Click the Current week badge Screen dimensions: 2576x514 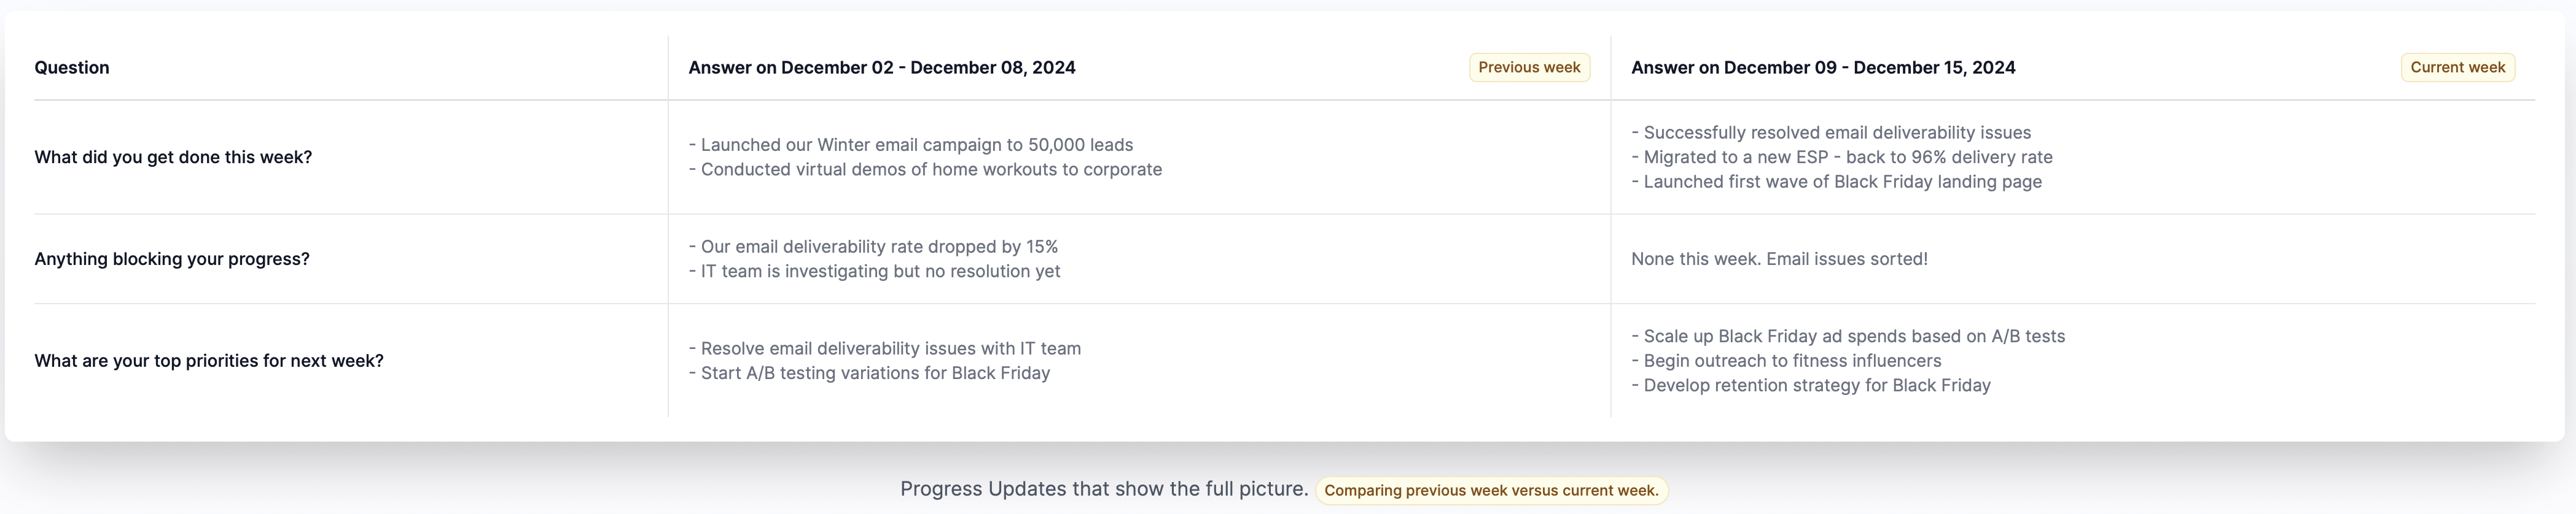tap(2457, 67)
